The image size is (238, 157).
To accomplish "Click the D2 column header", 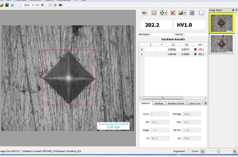I will point(187,45).
